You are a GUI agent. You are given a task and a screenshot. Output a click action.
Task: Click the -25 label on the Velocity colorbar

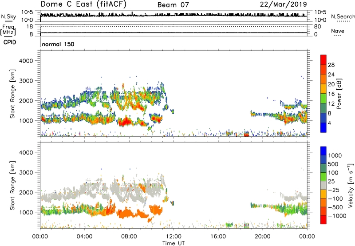(334, 190)
